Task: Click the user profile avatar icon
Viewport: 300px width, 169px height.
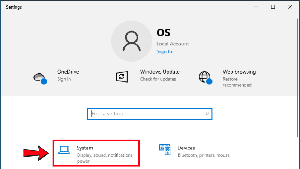Action: [x=131, y=41]
